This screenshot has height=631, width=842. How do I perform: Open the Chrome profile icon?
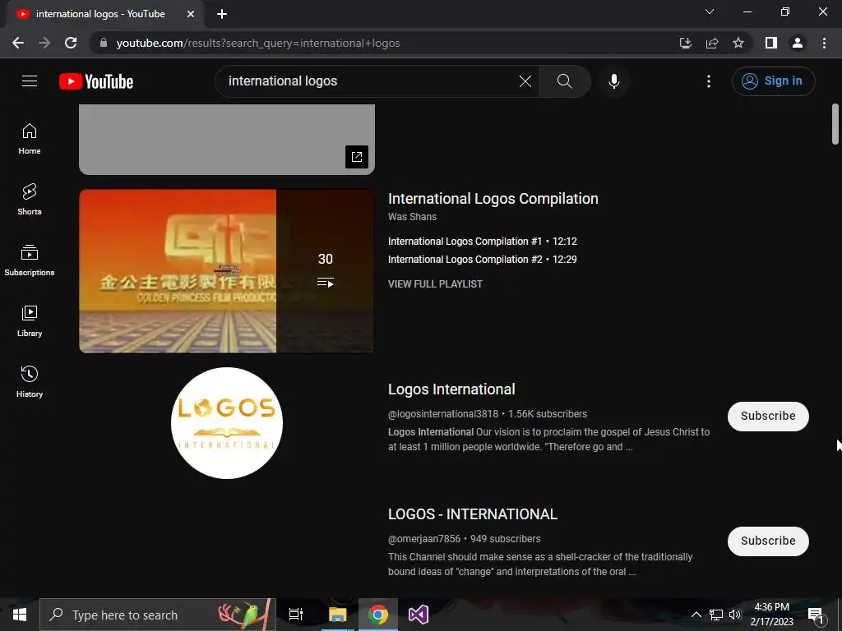click(x=798, y=43)
